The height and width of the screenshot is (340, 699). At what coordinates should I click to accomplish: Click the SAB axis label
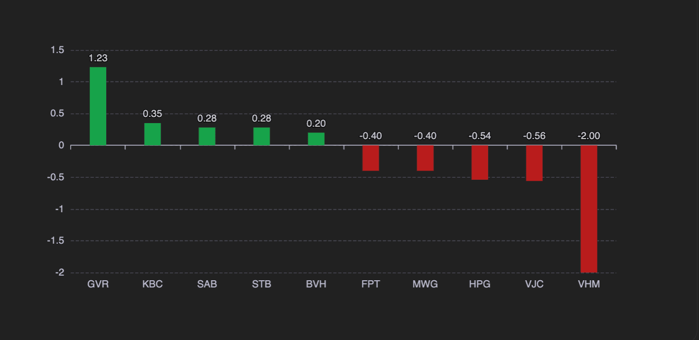click(207, 284)
